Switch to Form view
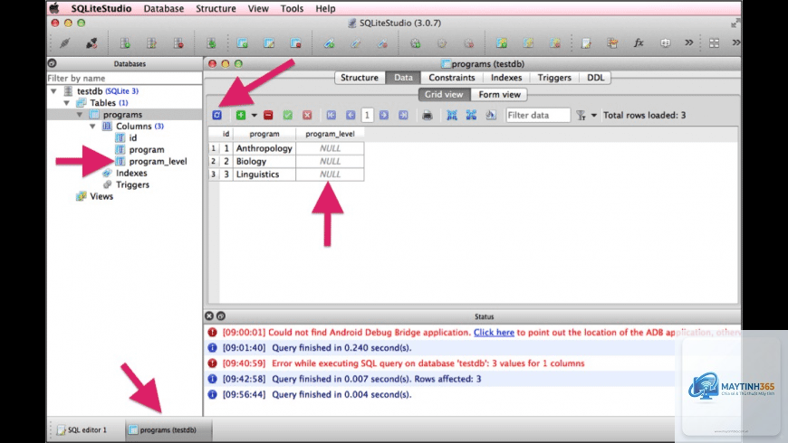788x443 pixels. click(x=499, y=94)
